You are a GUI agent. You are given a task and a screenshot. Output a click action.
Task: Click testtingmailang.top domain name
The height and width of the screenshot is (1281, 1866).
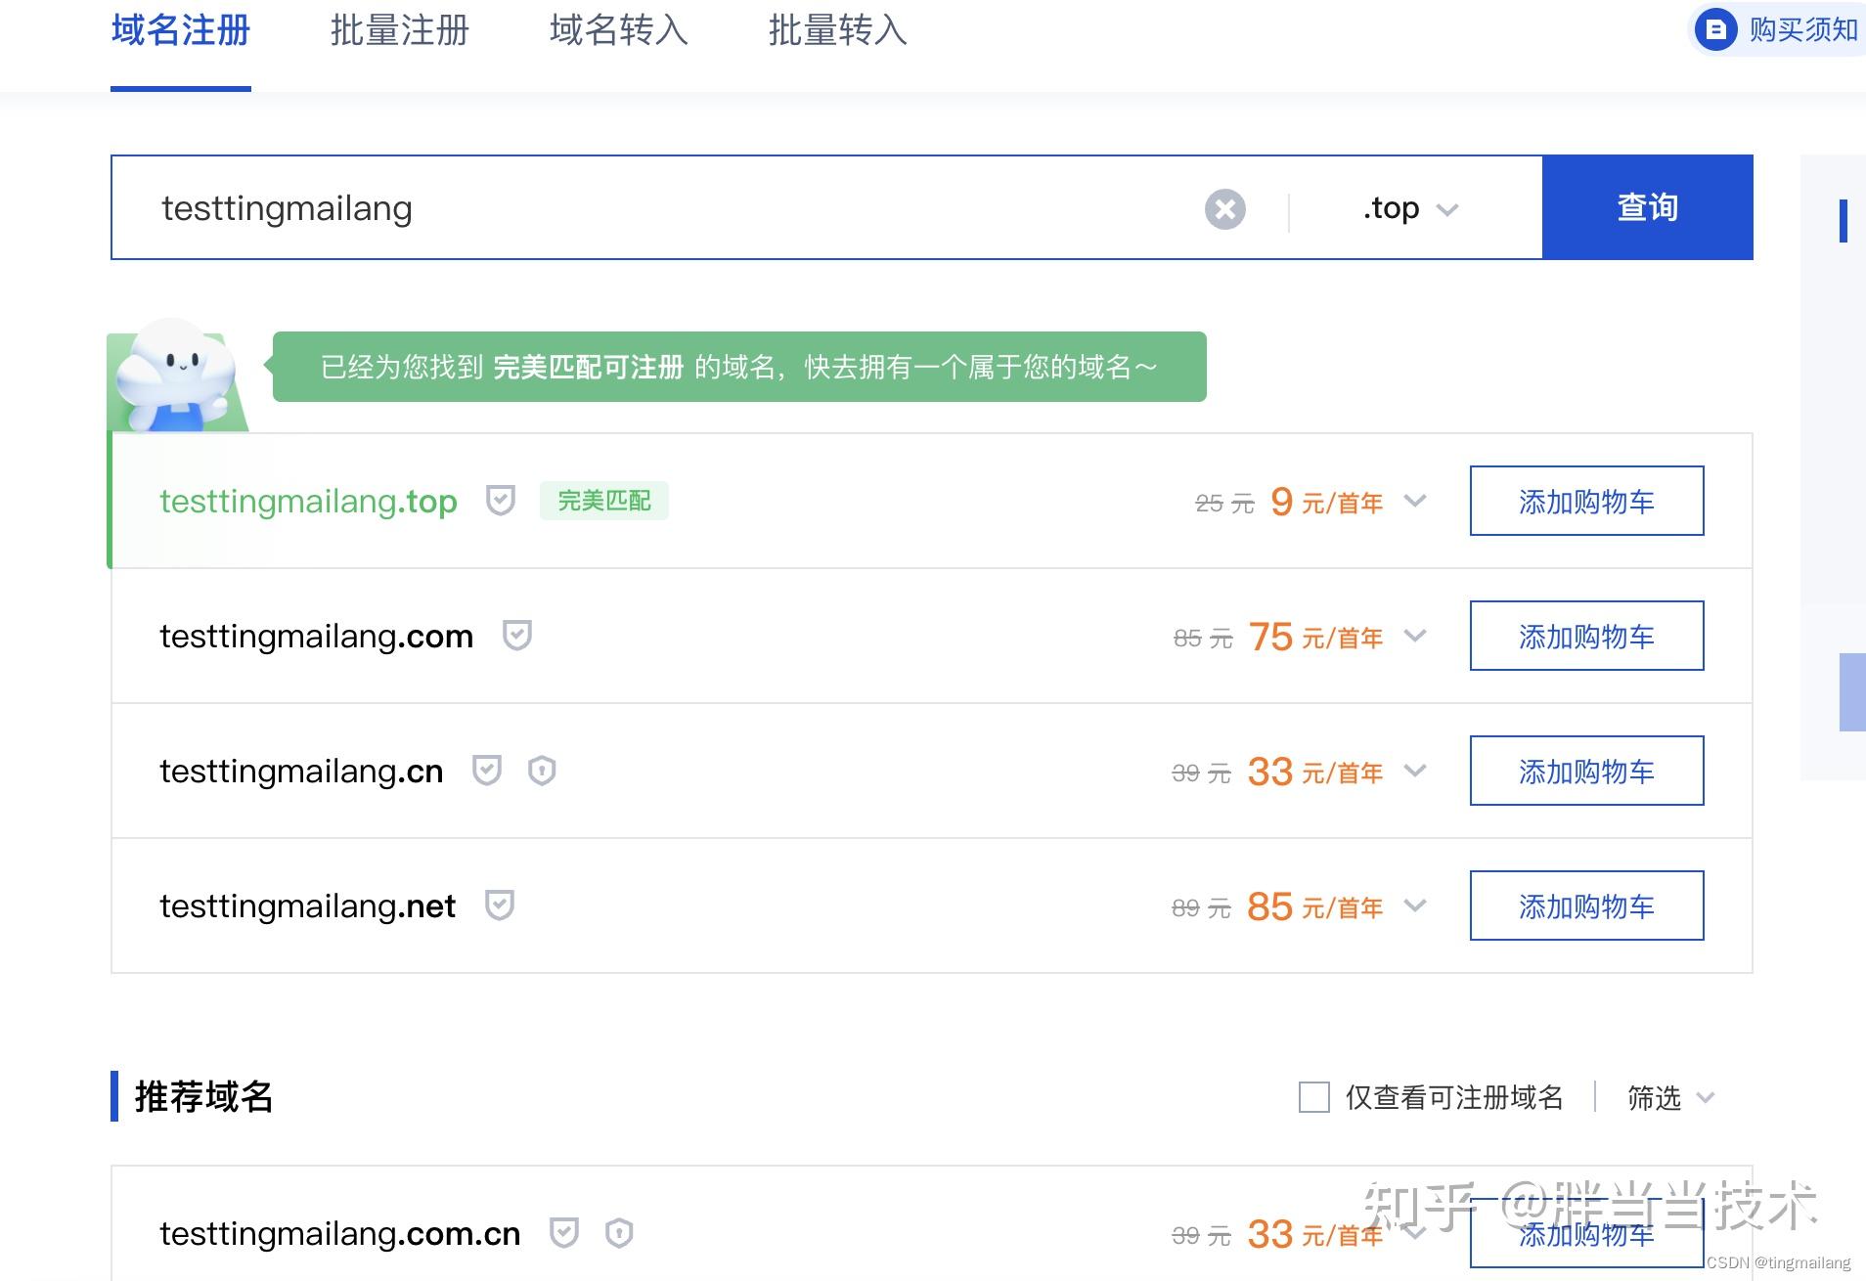(x=309, y=502)
